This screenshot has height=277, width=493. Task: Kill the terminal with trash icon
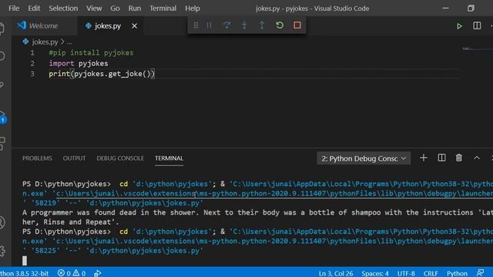point(459,158)
